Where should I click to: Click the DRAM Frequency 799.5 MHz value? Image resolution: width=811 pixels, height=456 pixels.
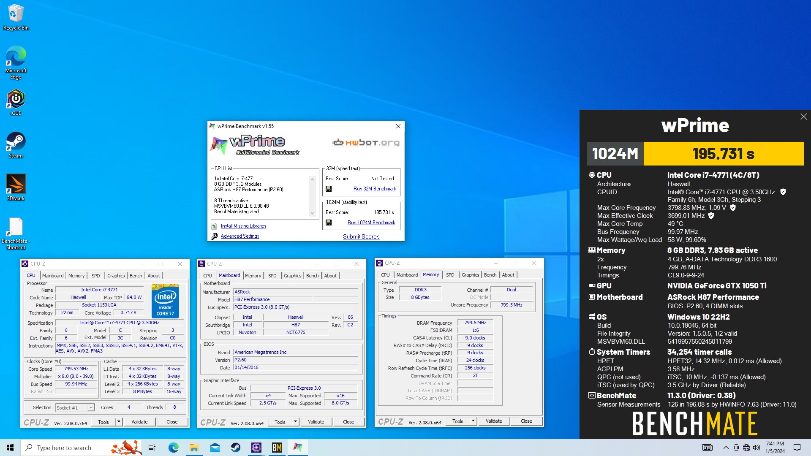(475, 323)
